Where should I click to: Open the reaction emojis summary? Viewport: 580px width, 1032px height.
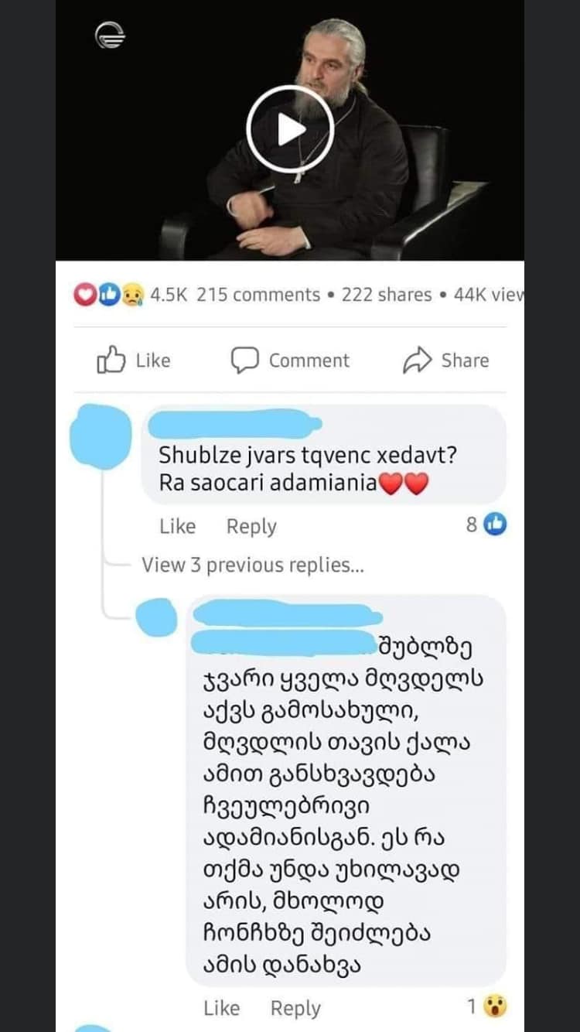point(108,295)
